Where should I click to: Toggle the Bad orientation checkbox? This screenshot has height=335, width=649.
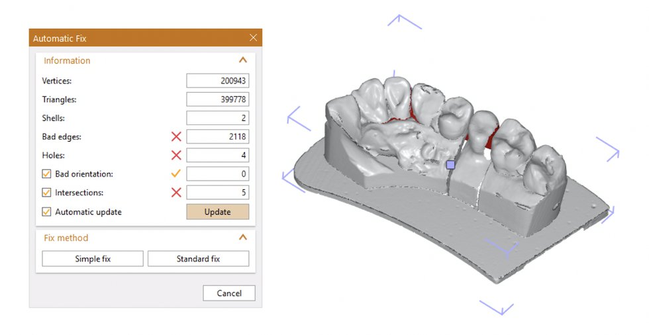46,173
